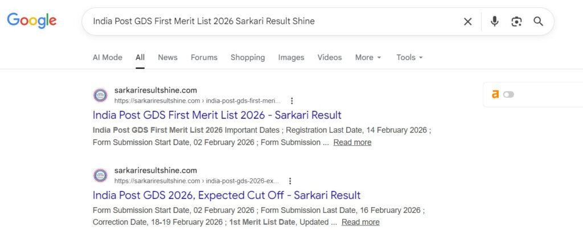Click the magnifying glass search button
Image resolution: width=583 pixels, height=230 pixels.
tap(538, 22)
